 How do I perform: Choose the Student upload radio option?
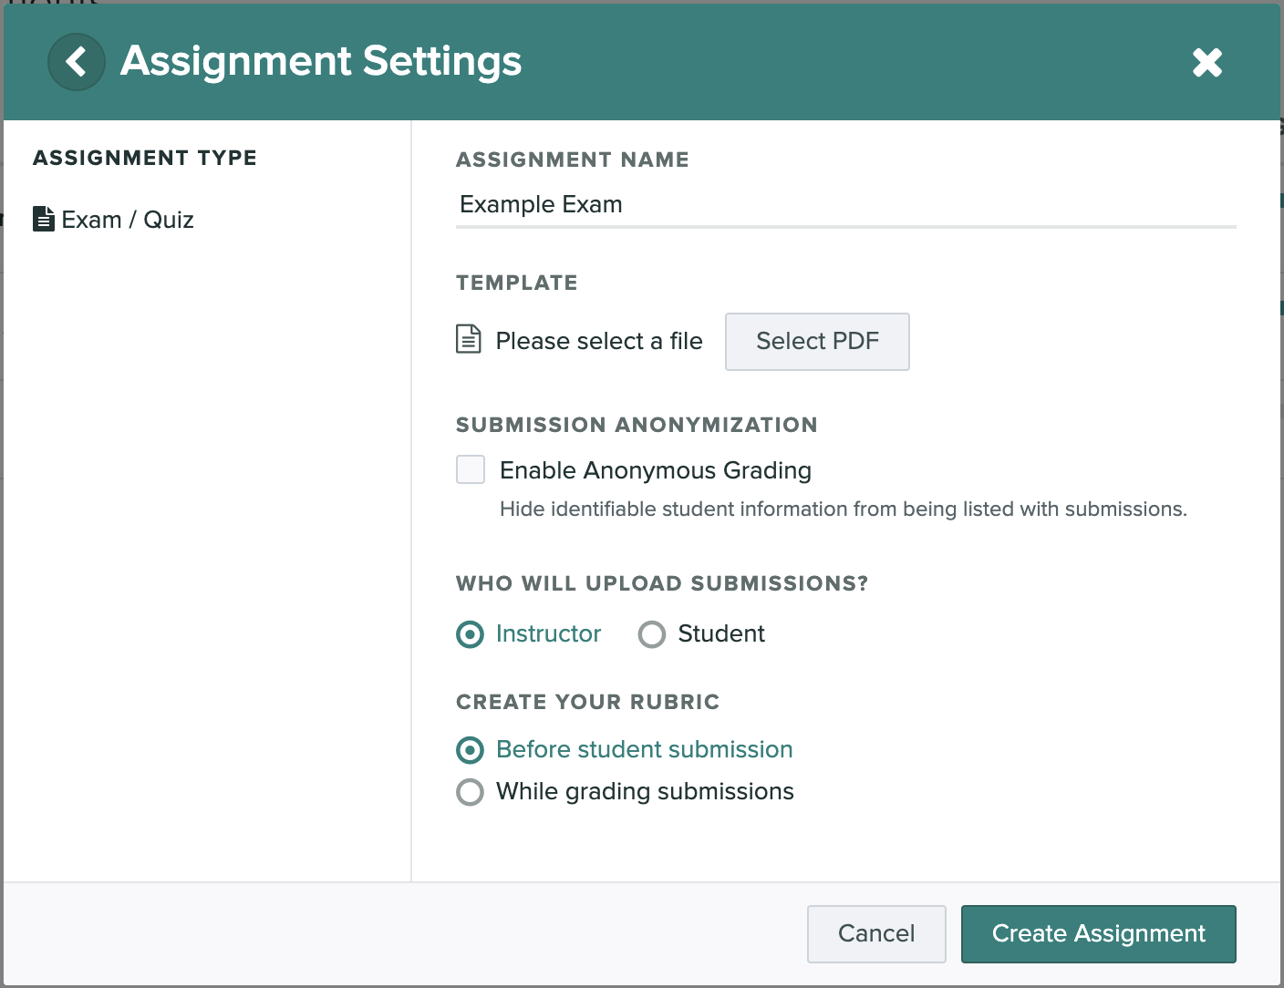click(x=652, y=634)
